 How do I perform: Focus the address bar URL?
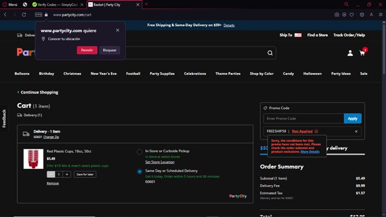pyautogui.click(x=72, y=14)
